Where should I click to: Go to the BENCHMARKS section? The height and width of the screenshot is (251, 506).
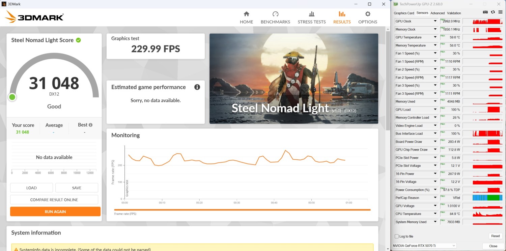point(275,18)
